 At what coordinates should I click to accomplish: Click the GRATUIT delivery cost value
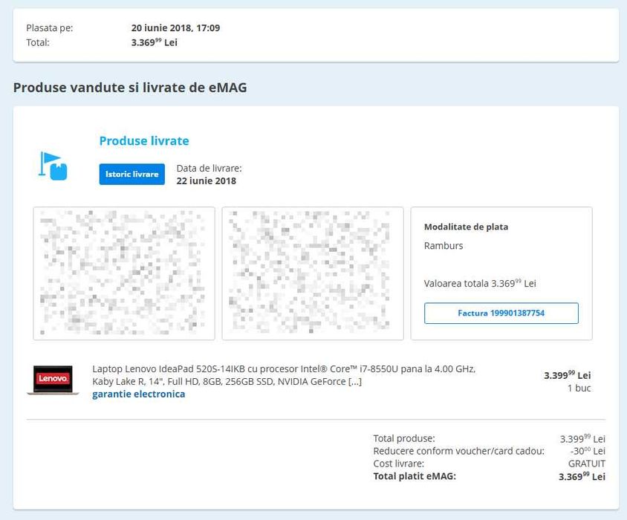(587, 464)
